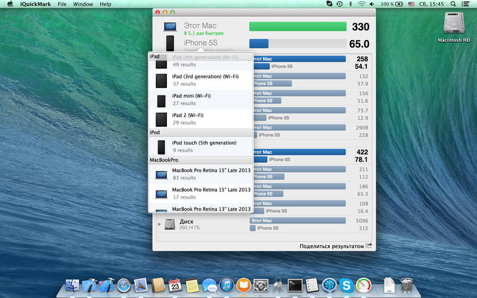The width and height of the screenshot is (477, 298).
Task: Click the US flag input source
Action: pyautogui.click(x=411, y=4)
